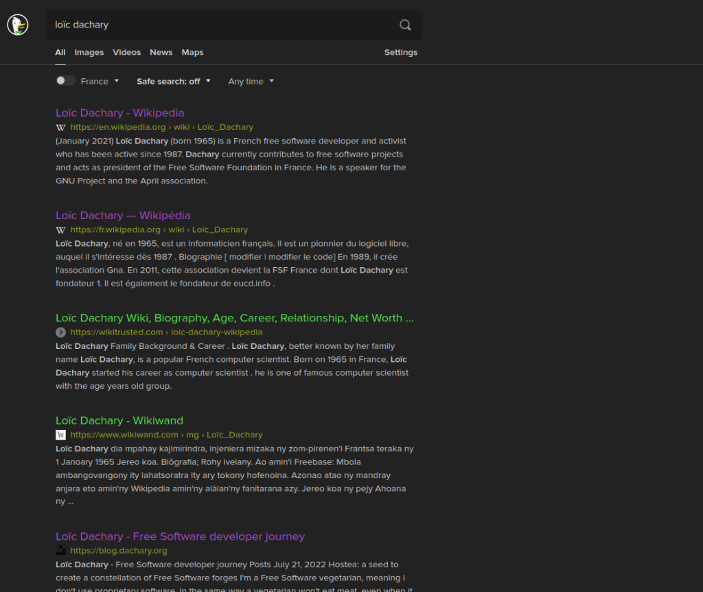Open the Wiki, Biography, Age, Career result
Viewport: 703px width, 592px height.
click(x=235, y=318)
